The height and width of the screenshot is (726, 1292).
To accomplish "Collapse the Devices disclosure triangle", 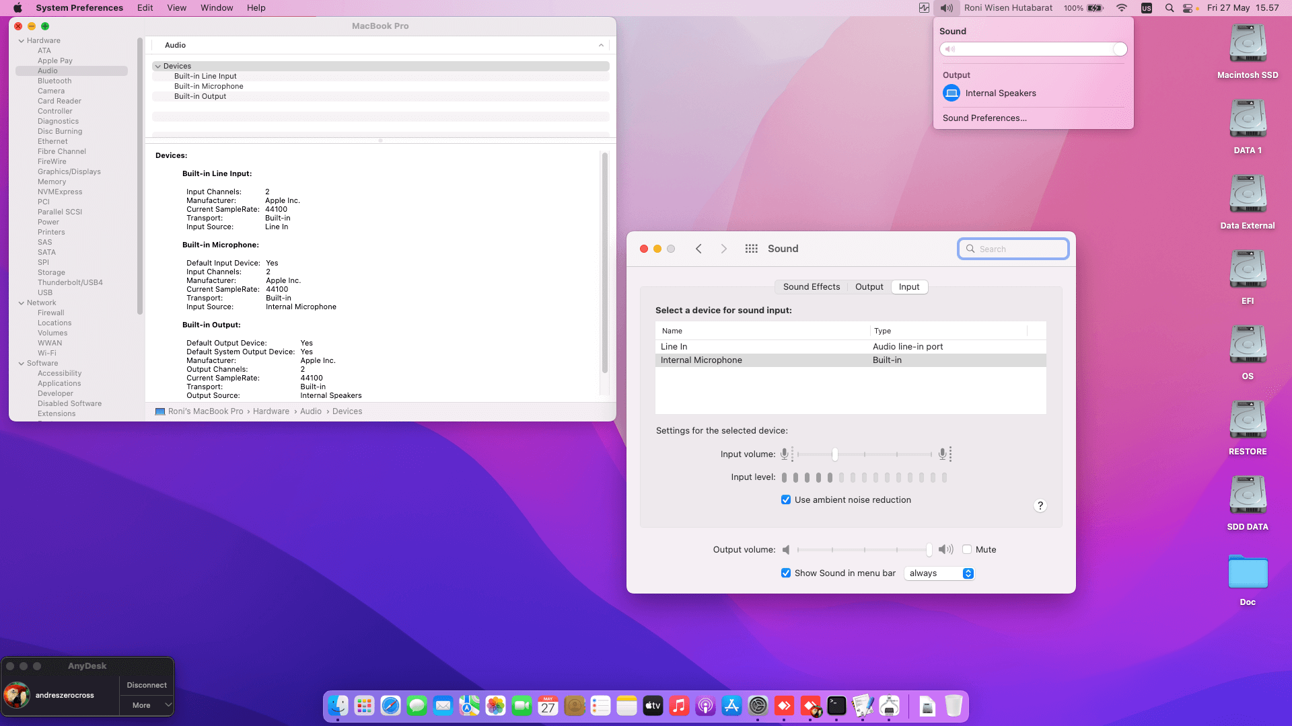I will [158, 67].
